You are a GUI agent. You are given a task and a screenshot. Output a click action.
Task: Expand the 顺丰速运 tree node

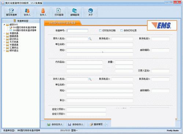point(4,51)
